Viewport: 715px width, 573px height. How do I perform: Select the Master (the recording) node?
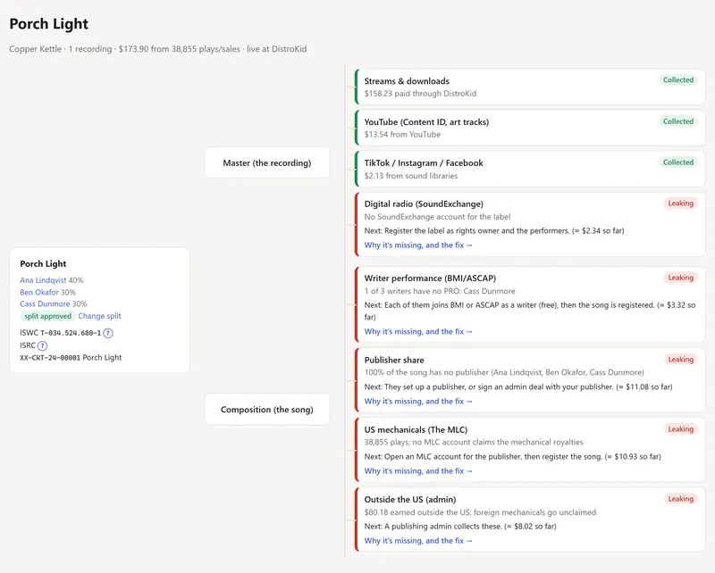click(x=267, y=162)
